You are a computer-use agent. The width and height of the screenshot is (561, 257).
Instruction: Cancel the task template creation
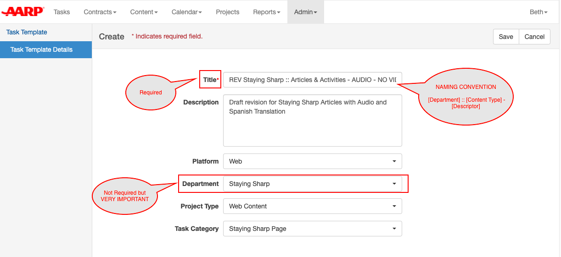pyautogui.click(x=534, y=37)
